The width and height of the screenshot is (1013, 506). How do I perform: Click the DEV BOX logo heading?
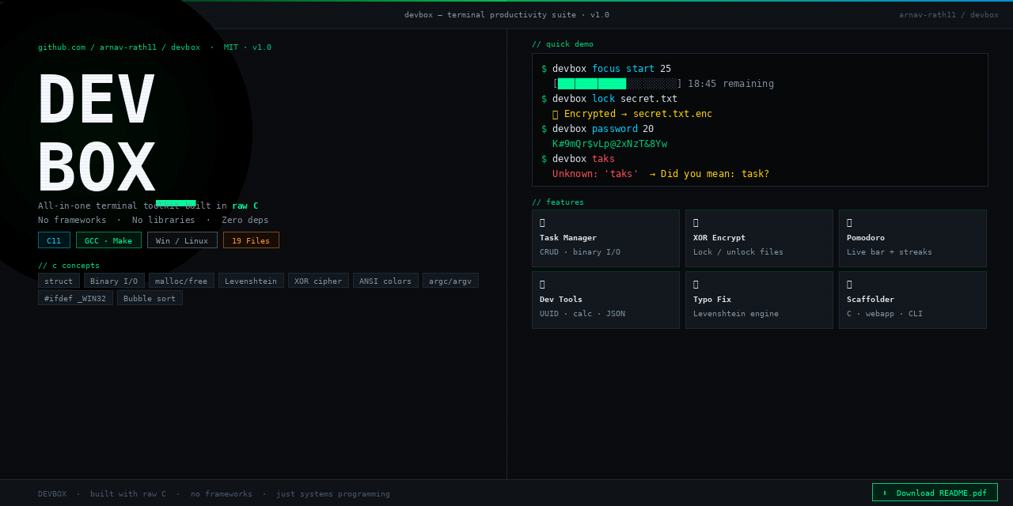[x=97, y=133]
